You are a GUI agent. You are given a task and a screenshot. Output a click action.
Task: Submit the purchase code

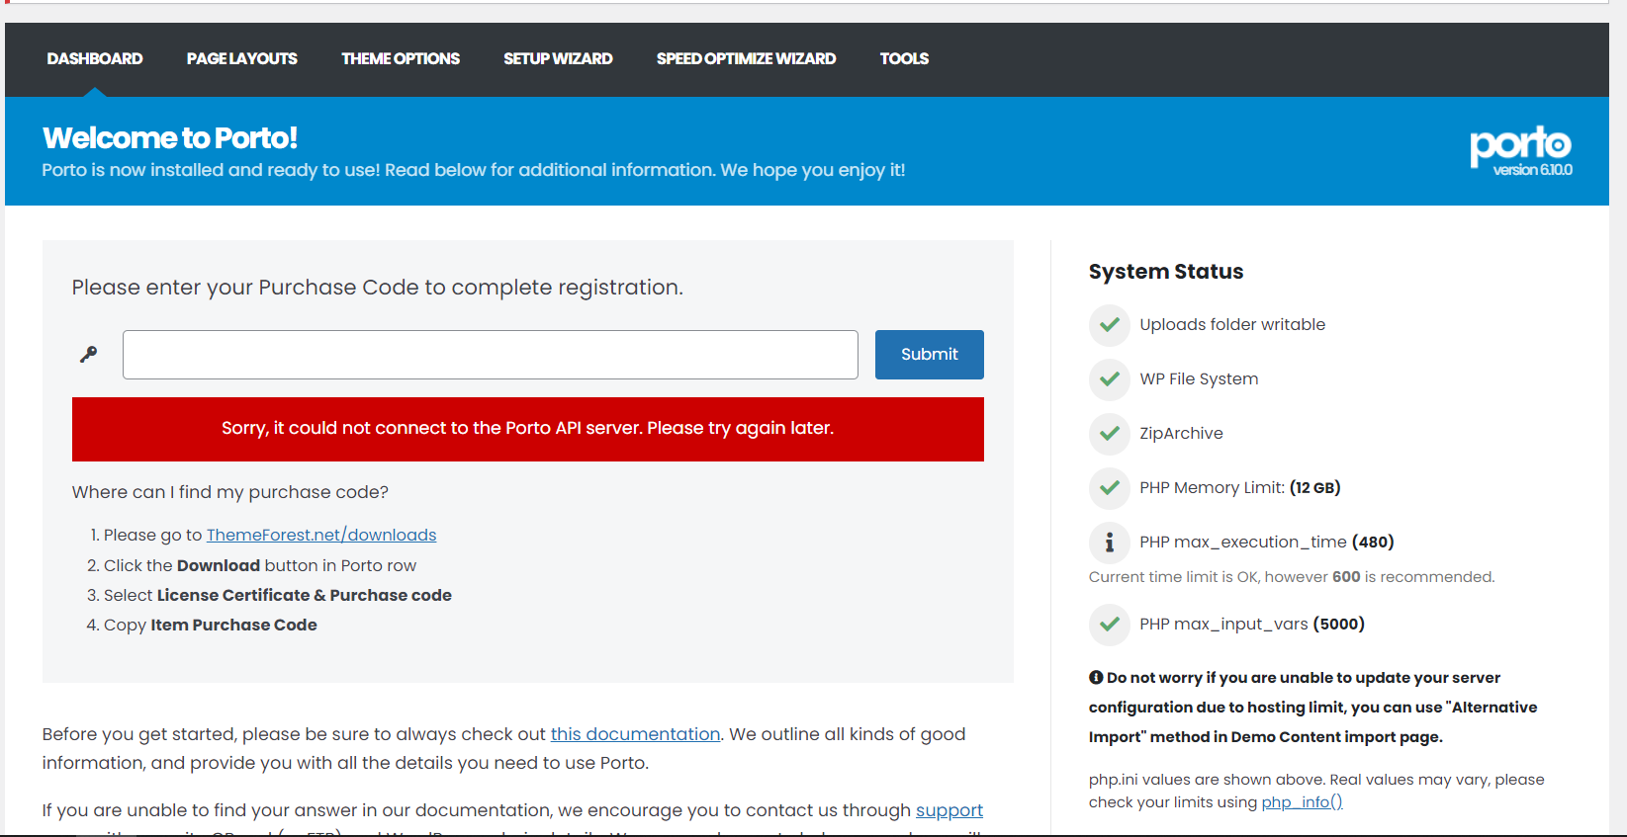coord(930,355)
